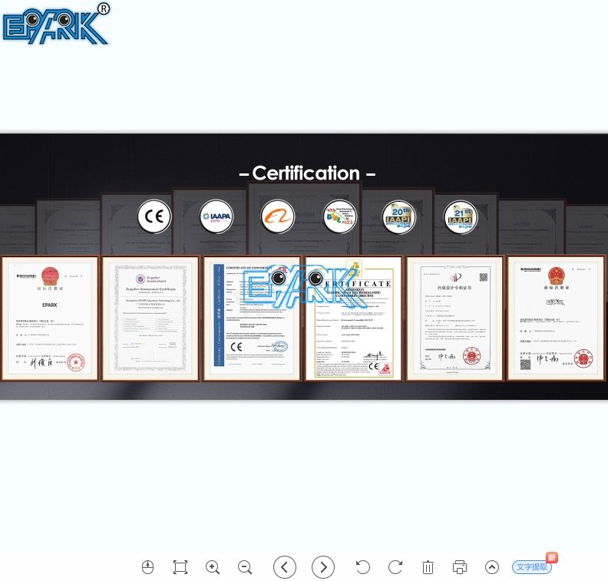Select the Supplier Assessment Certificate frame

pos(151,319)
